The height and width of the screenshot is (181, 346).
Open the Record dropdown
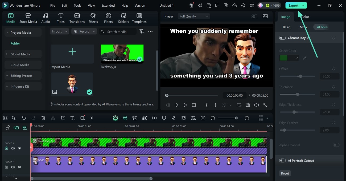pyautogui.click(x=84, y=31)
